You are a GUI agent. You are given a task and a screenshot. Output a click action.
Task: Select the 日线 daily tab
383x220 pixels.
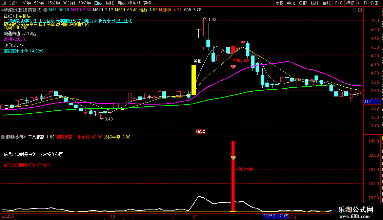coord(98,3)
